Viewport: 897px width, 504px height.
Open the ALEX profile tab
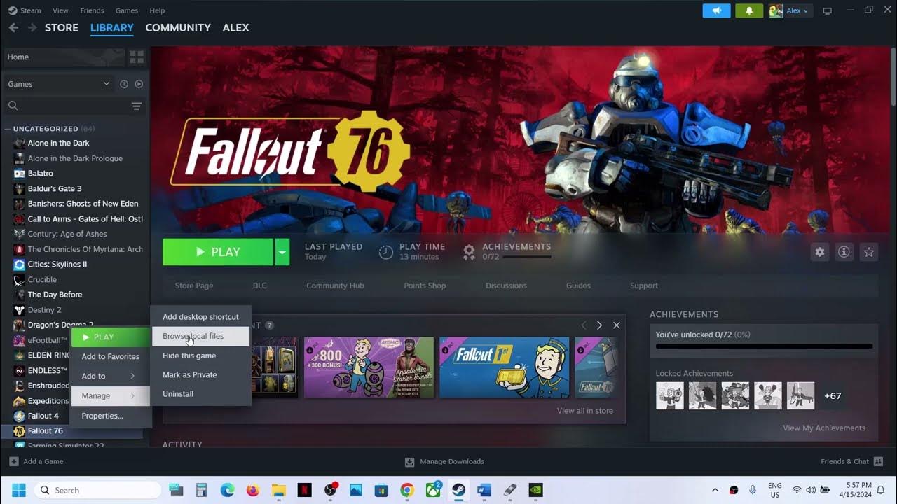[x=235, y=28]
